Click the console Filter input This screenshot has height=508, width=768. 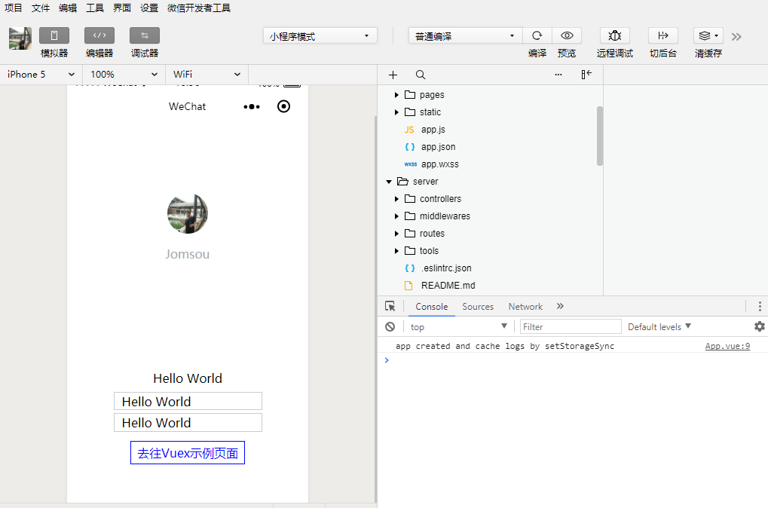571,327
